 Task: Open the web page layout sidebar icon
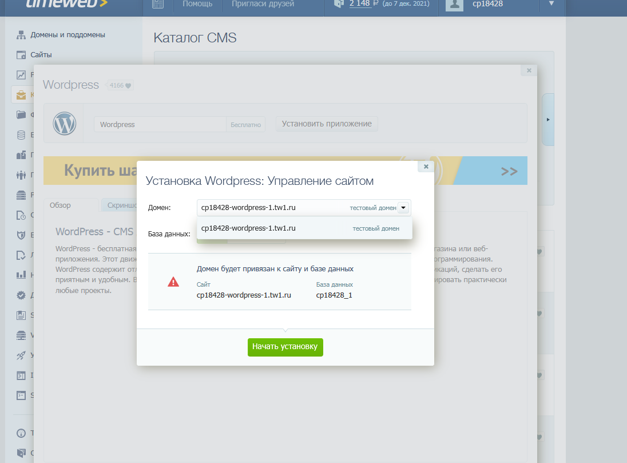[21, 375]
